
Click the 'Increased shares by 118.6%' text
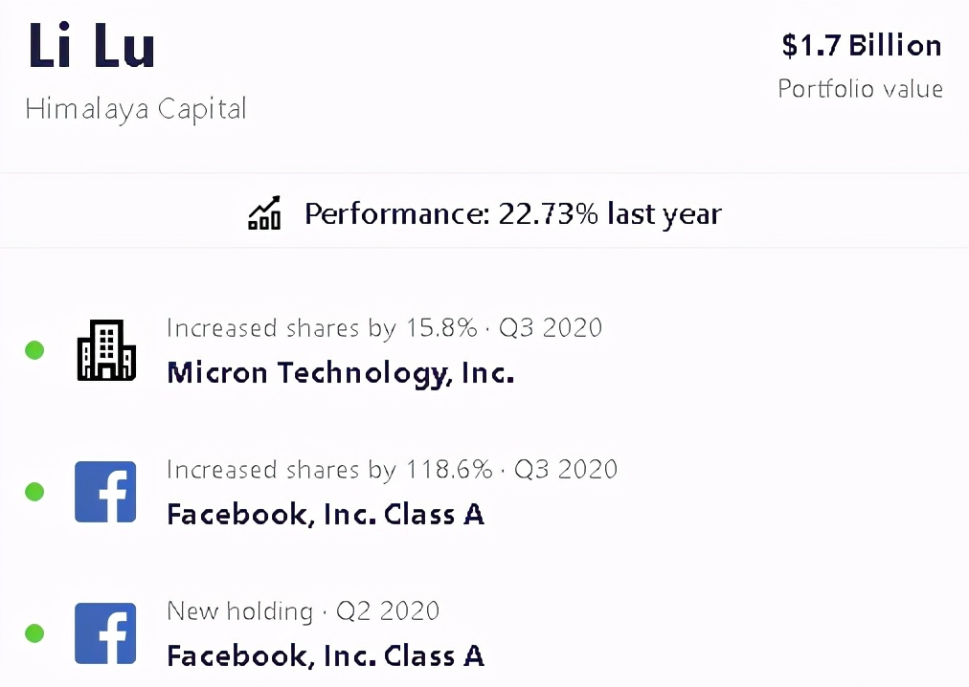click(x=329, y=470)
